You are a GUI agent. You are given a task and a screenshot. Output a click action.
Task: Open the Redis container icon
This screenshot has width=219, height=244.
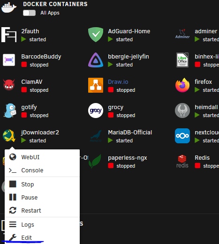(x=182, y=161)
